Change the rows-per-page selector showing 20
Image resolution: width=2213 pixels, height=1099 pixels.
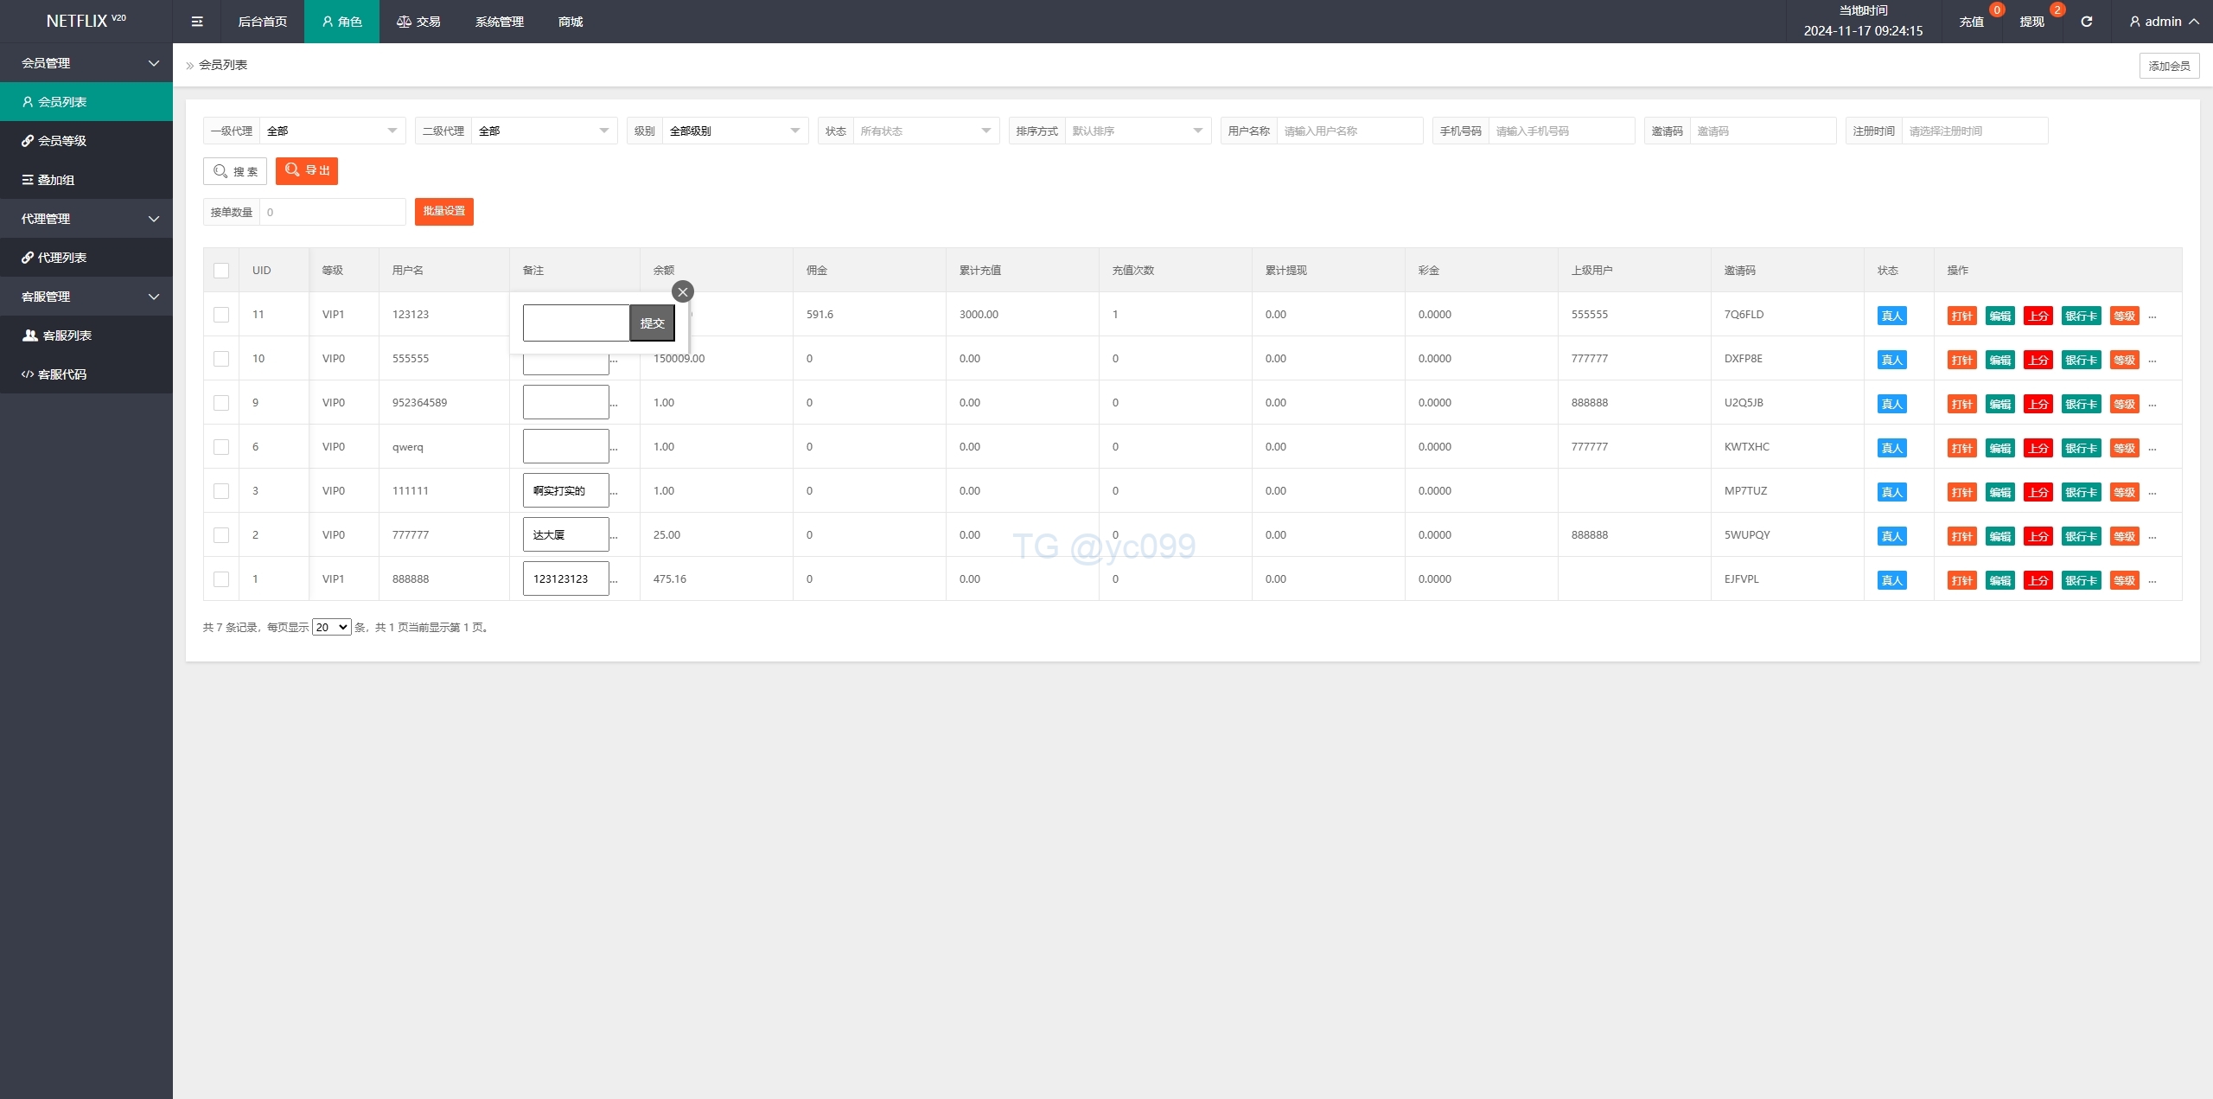[x=331, y=628]
